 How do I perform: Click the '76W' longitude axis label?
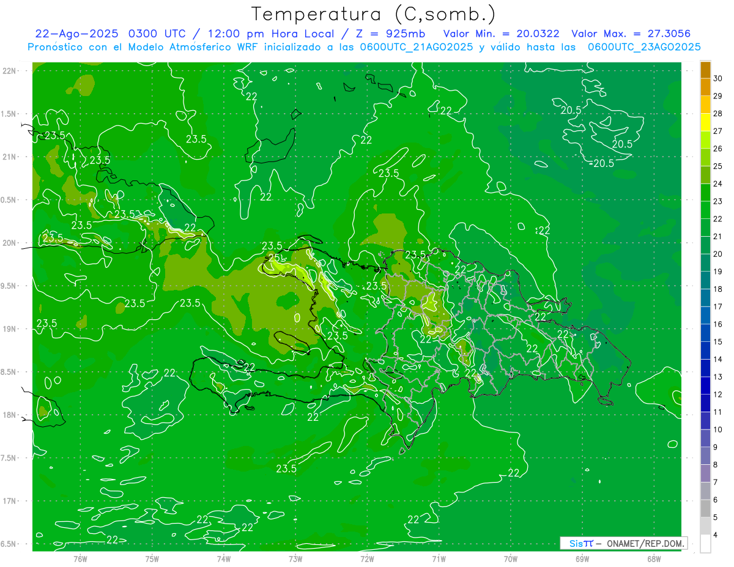click(x=80, y=558)
